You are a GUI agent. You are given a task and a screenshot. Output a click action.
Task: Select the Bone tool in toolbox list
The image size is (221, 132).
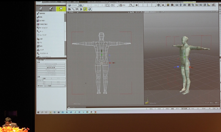tap(42, 31)
